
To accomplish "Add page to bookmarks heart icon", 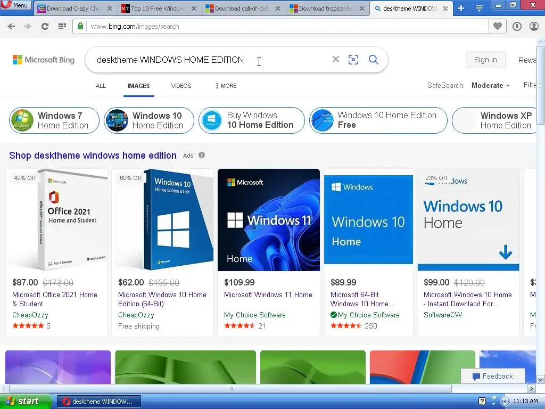I will click(x=498, y=26).
